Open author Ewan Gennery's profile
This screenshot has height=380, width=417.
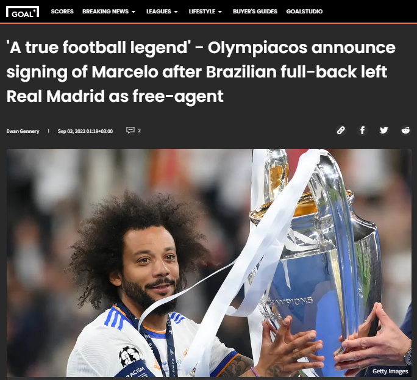click(x=23, y=131)
